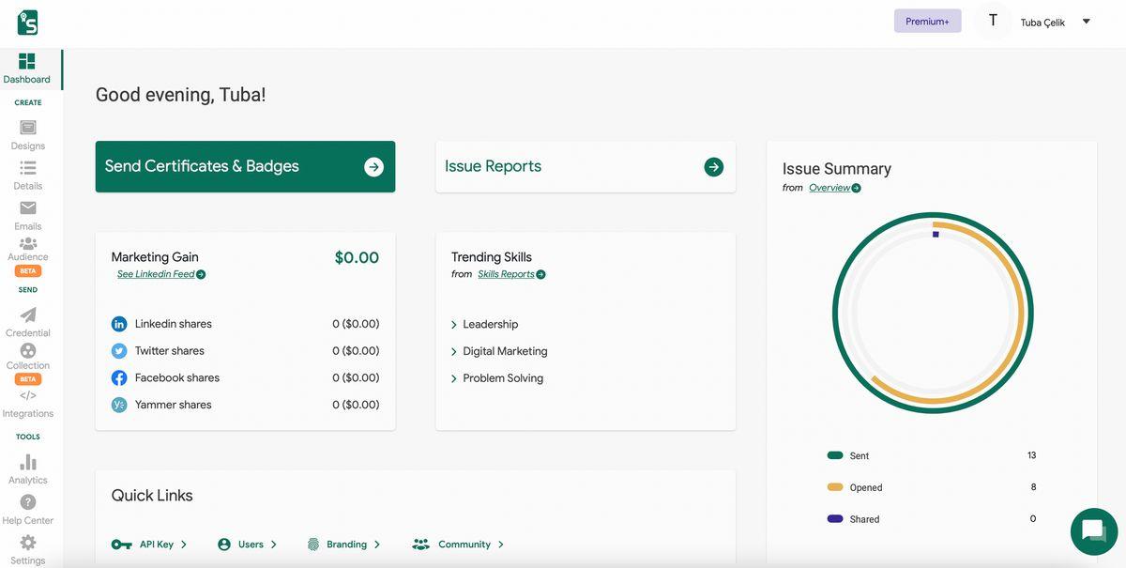Click the Send Certificates & Badges button
The width and height of the screenshot is (1126, 568).
245,167
